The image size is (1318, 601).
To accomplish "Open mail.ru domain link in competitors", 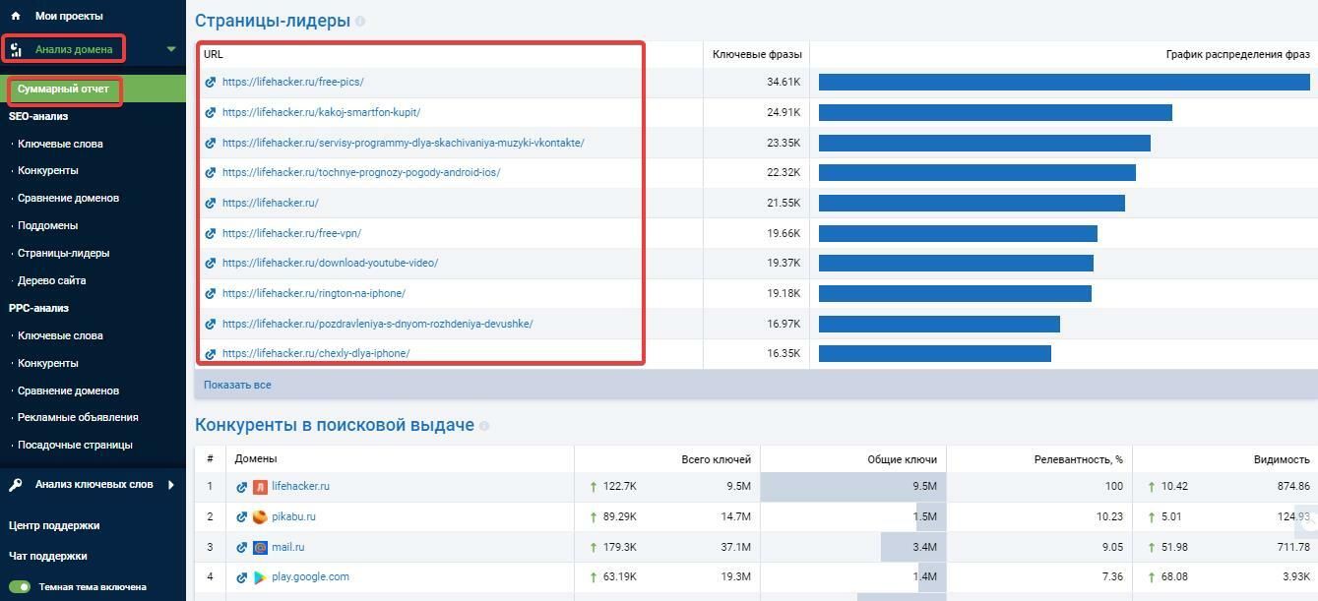I will tap(287, 547).
